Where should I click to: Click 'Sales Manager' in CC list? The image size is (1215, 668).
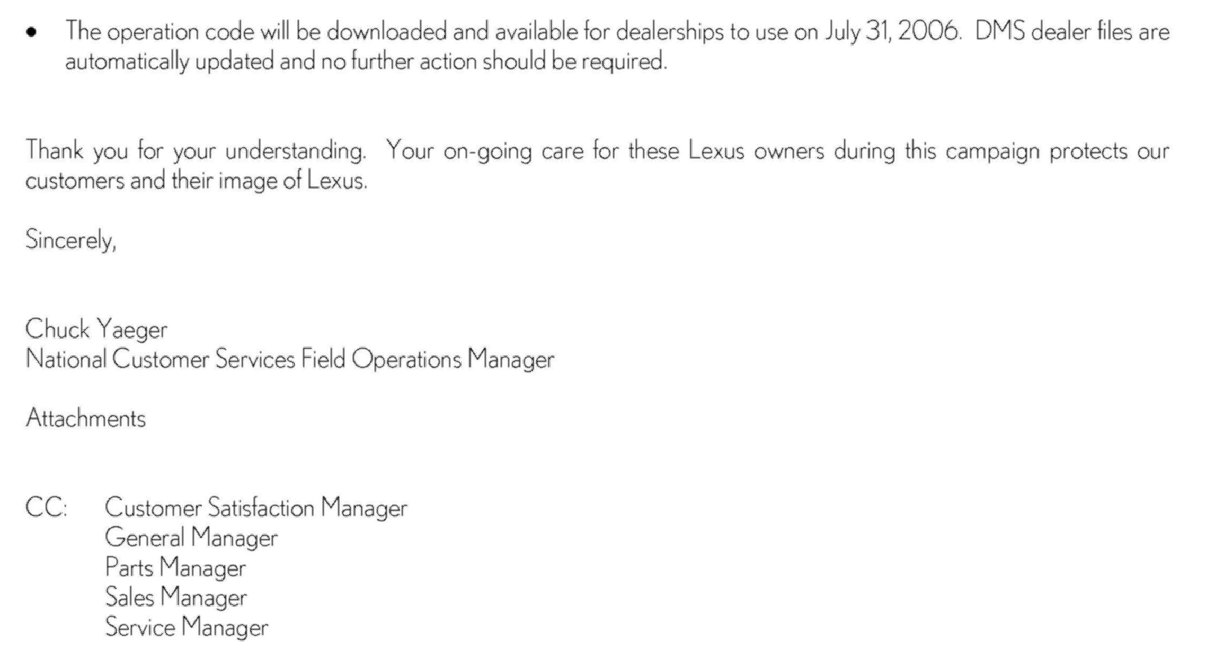tap(176, 598)
